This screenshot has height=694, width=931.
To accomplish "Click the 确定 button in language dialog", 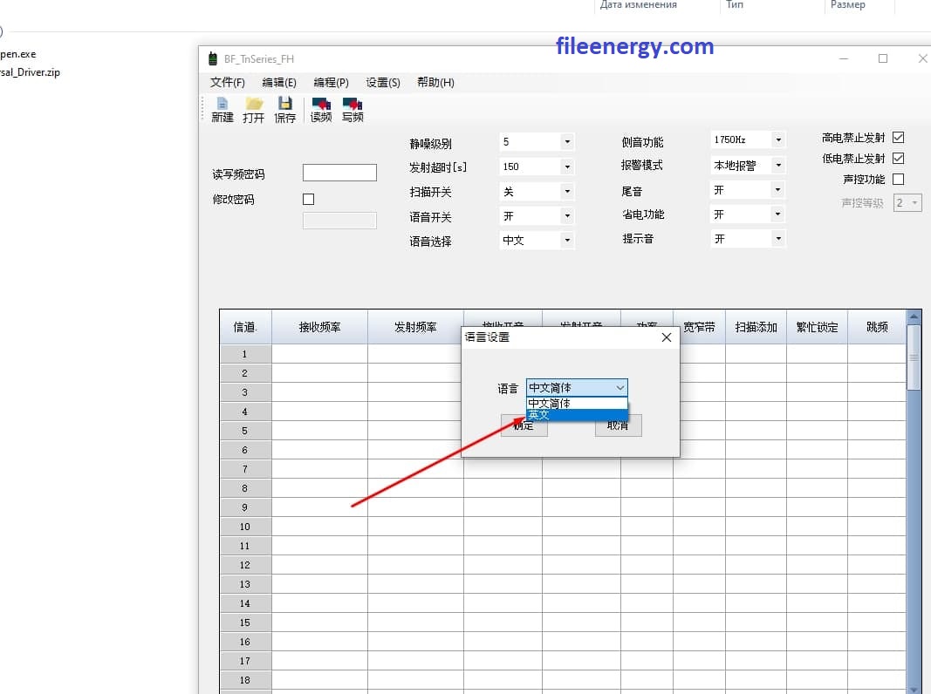I will coord(524,425).
